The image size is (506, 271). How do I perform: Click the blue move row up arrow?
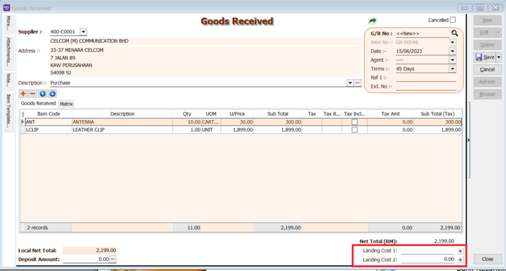pos(43,93)
